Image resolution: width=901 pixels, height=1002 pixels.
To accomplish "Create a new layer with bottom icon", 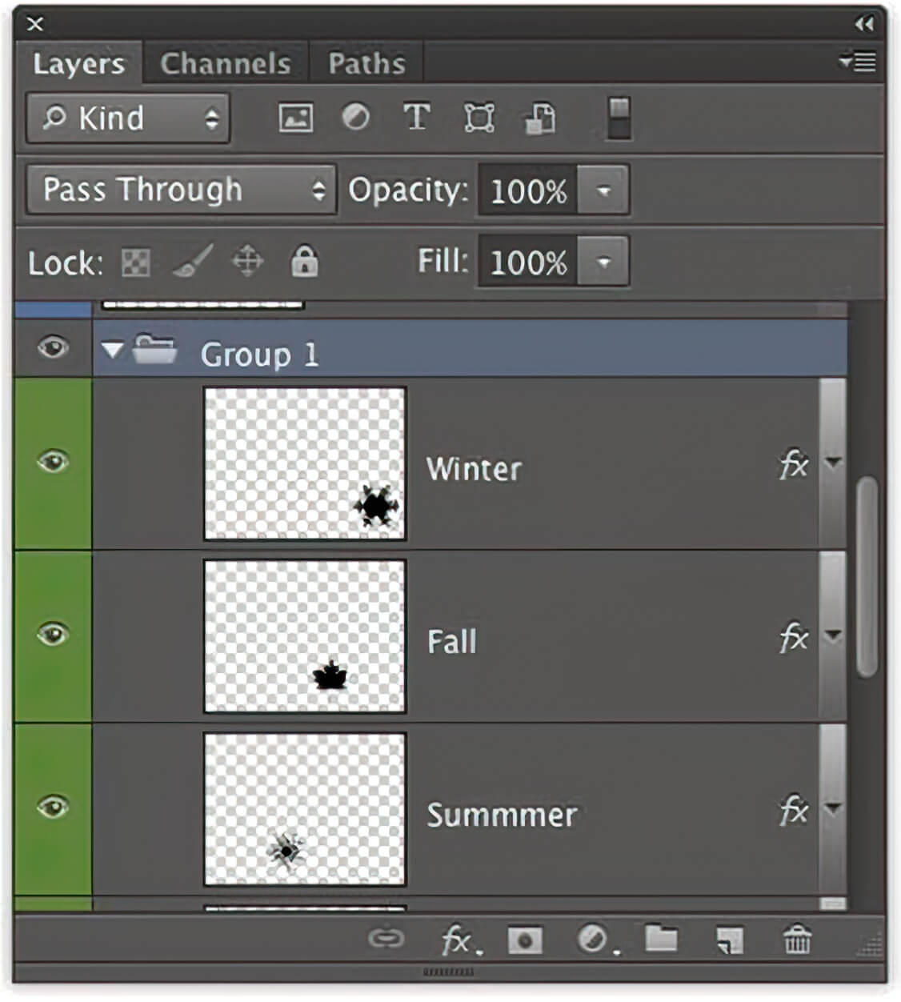I will pyautogui.click(x=729, y=940).
